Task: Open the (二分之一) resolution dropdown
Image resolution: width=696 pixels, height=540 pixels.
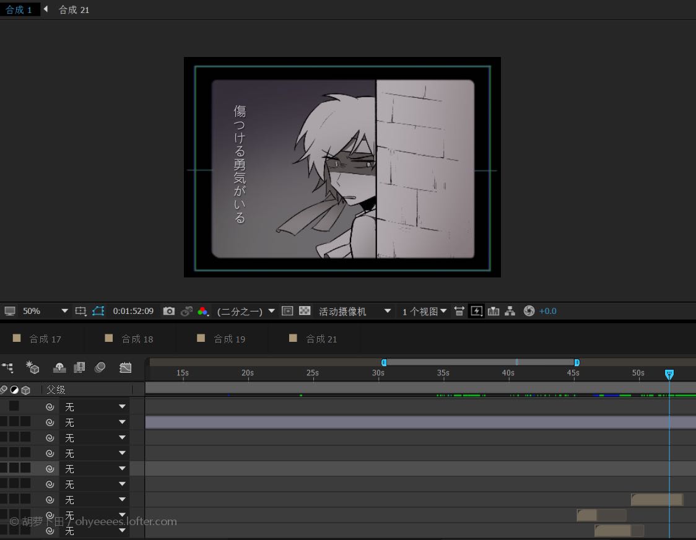Action: coord(245,311)
